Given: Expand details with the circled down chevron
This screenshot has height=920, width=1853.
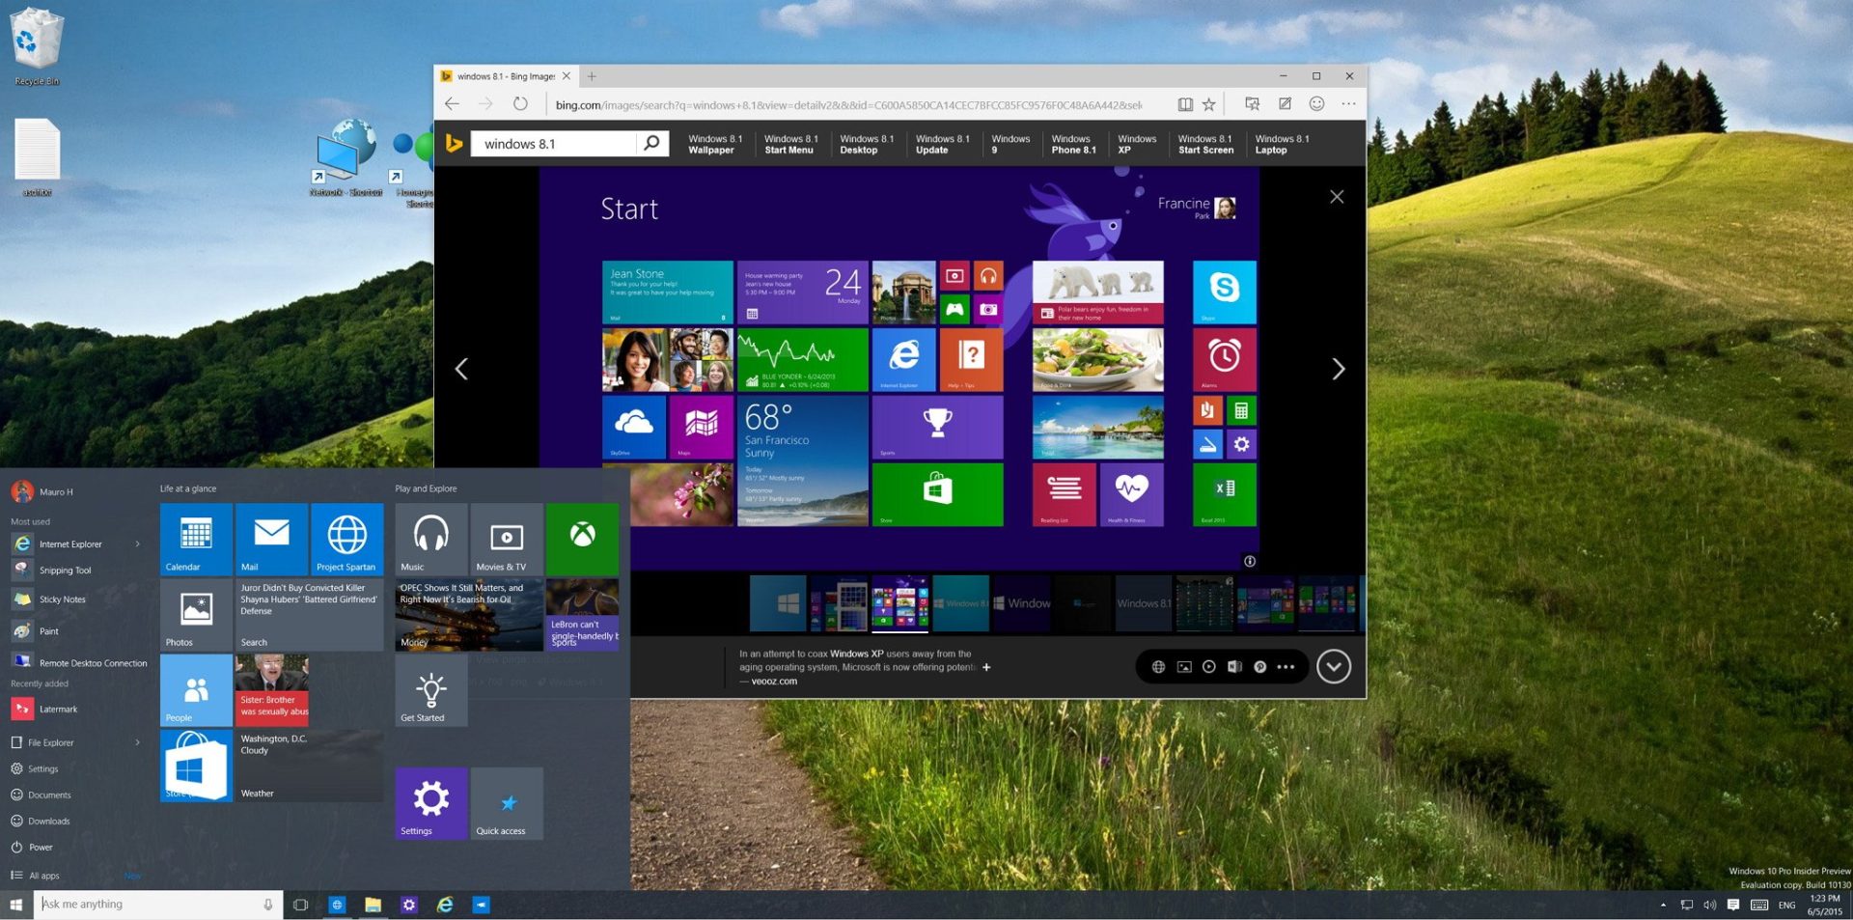Looking at the screenshot, I should (x=1334, y=666).
